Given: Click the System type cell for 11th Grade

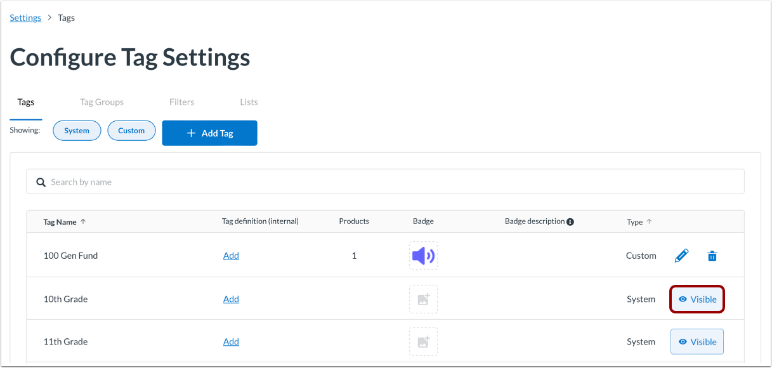Looking at the screenshot, I should [641, 341].
